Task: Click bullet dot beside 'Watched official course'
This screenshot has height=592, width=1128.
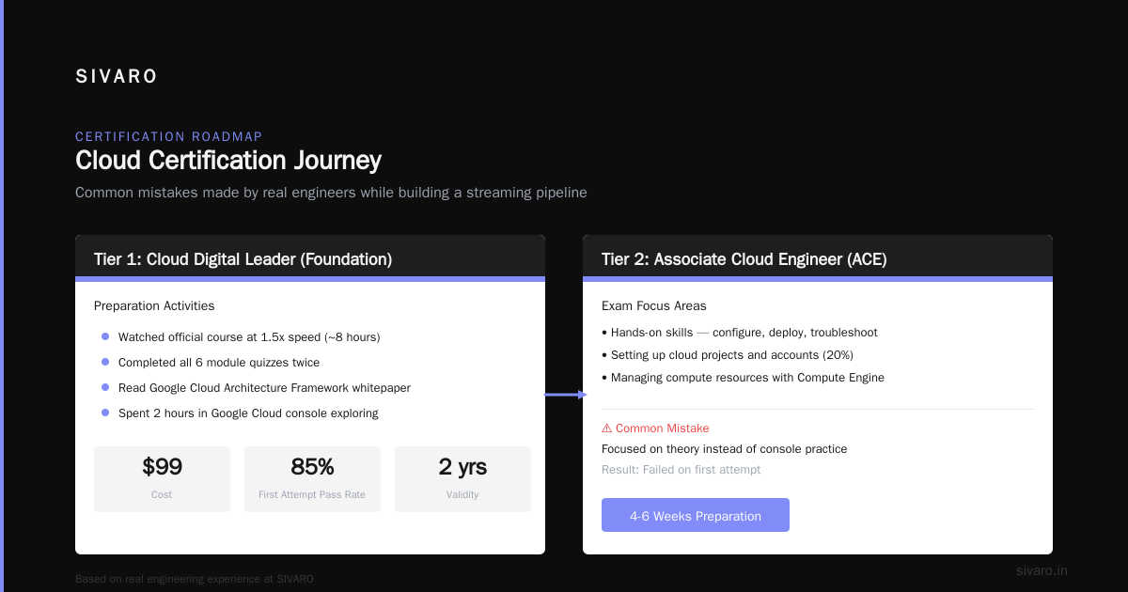Action: (105, 336)
